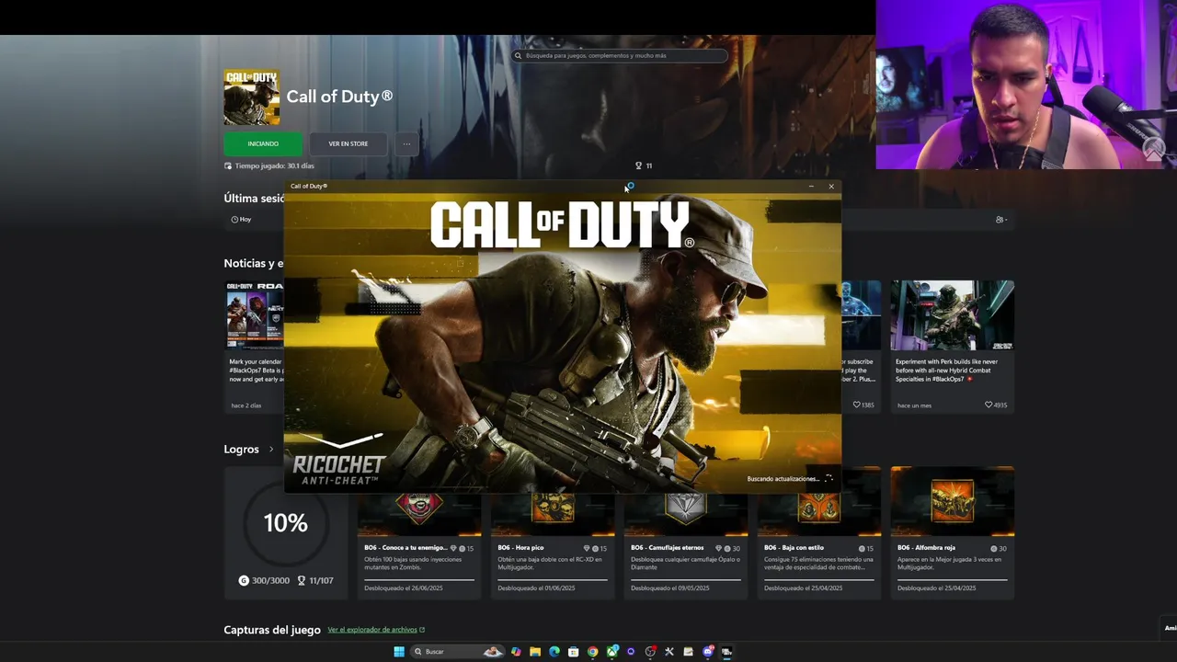The image size is (1177, 662).
Task: Open BO6 - Alfombra roja achievement card
Action: coord(953,533)
